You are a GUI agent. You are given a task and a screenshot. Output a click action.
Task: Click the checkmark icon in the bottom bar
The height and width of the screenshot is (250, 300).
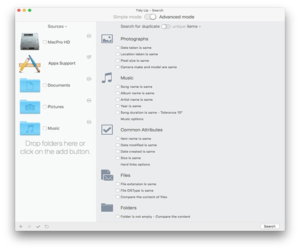pyautogui.click(x=38, y=226)
